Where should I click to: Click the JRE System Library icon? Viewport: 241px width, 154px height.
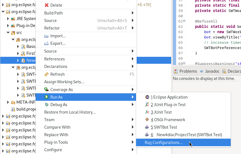(13, 19)
